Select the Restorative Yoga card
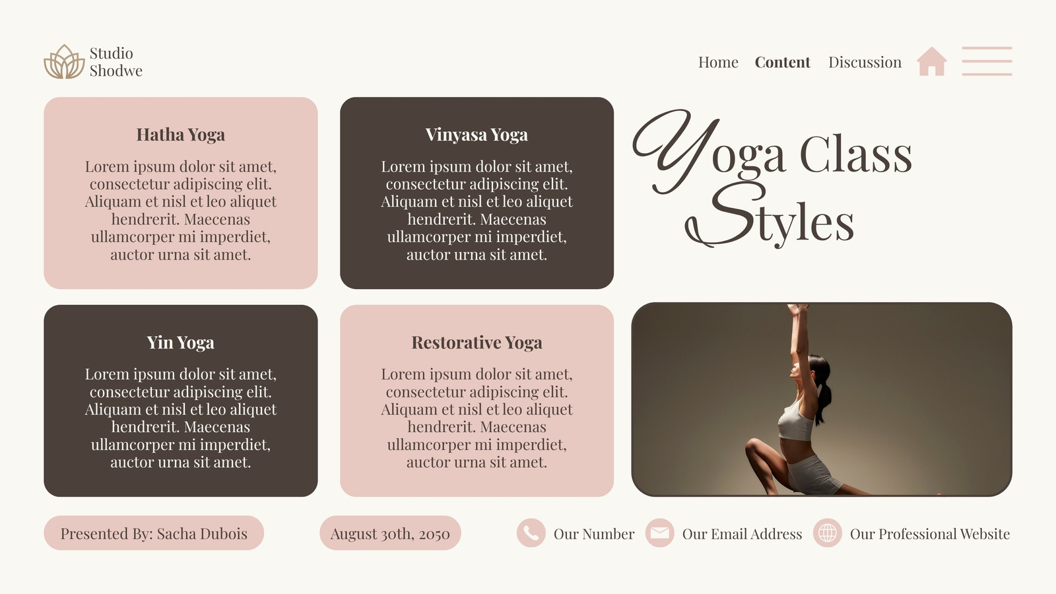This screenshot has height=594, width=1056. 477,401
